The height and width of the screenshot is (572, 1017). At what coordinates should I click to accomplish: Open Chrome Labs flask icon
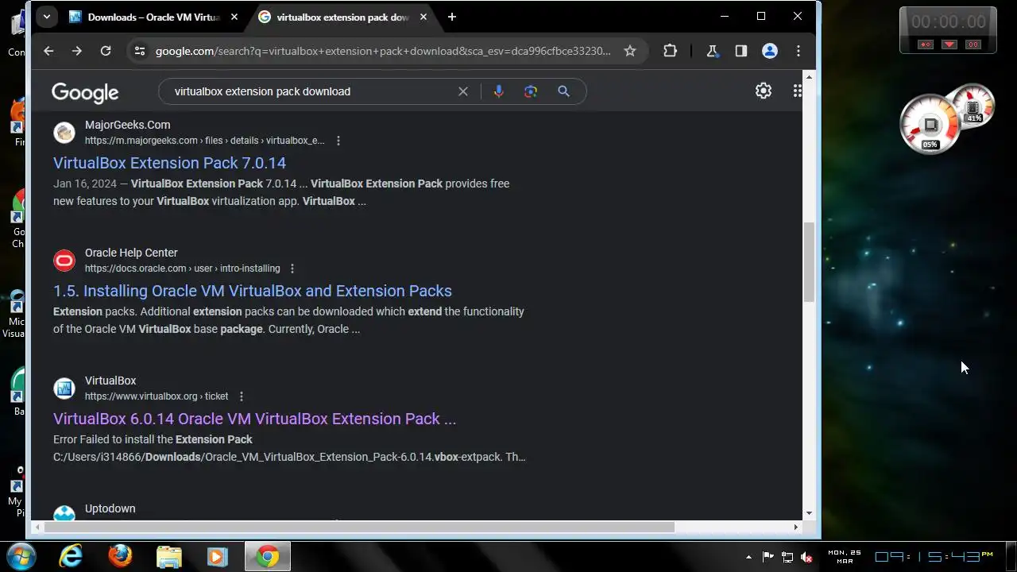coord(712,51)
